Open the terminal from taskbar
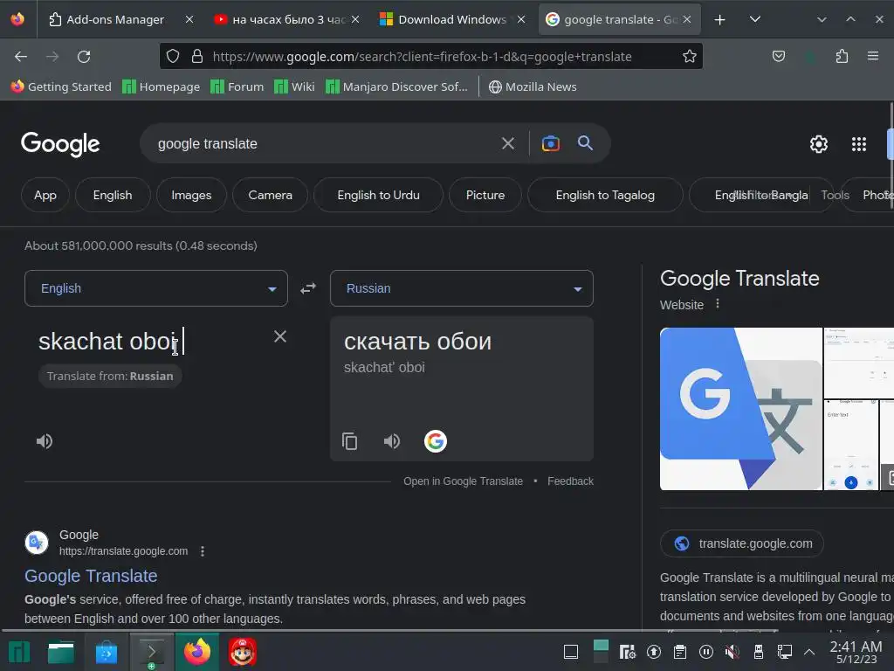Viewport: 894px width, 671px height. tap(151, 652)
